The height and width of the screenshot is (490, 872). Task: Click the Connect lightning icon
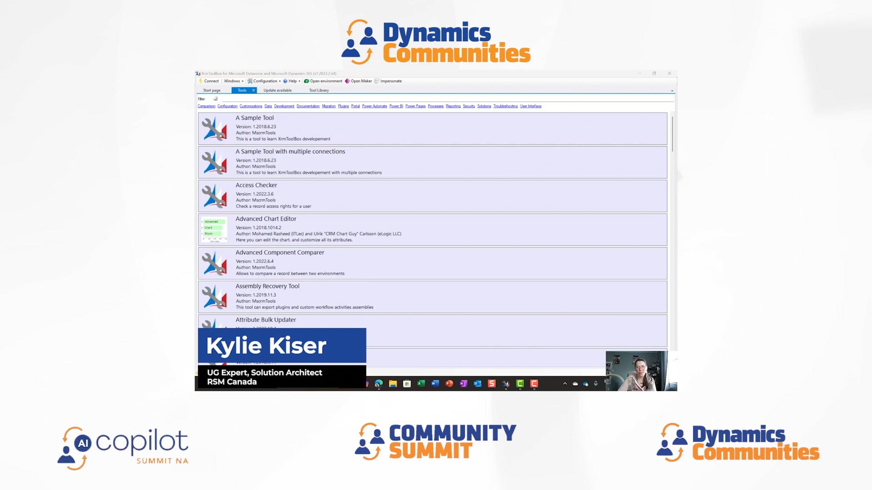200,81
